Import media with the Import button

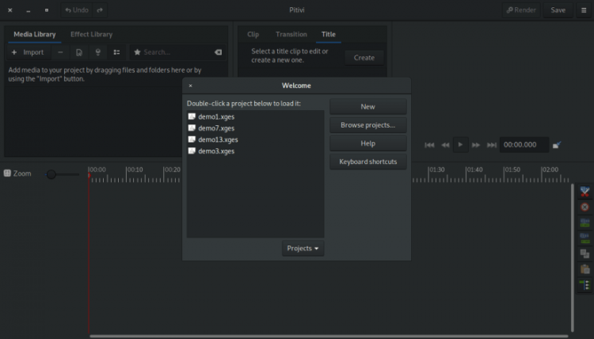click(28, 52)
